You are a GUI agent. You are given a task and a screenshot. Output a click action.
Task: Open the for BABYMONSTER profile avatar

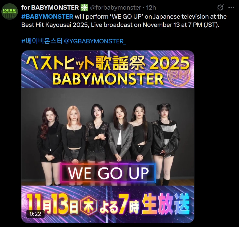click(10, 12)
